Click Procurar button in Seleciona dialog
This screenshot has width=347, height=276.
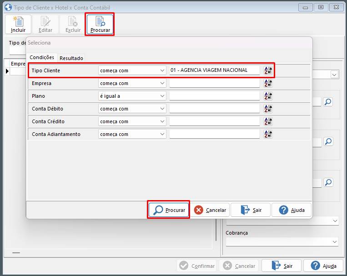coord(169,210)
